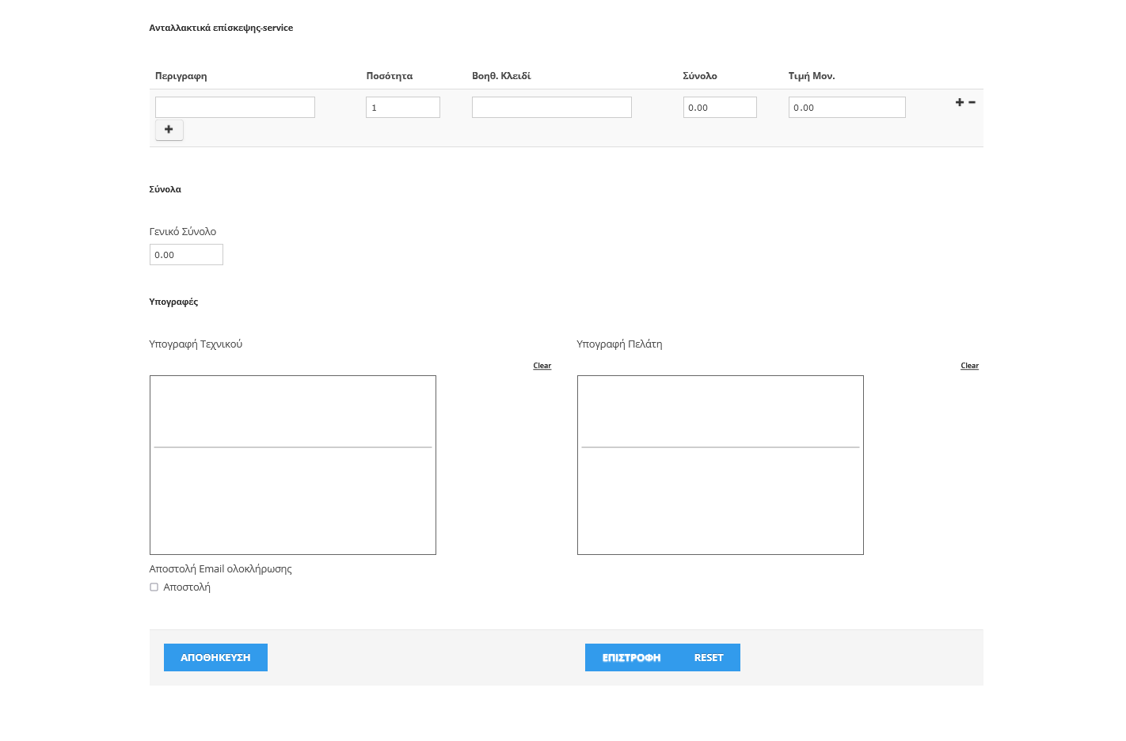Click the Περιγραφη column header
1126x741 pixels.
click(181, 76)
